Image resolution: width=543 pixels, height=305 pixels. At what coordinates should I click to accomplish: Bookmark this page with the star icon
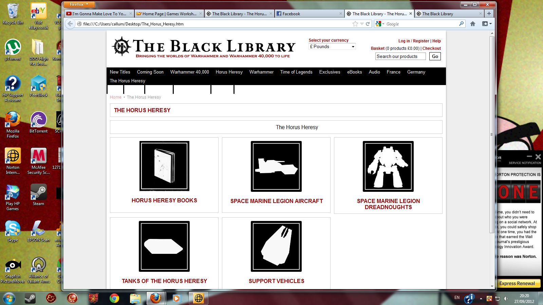click(355, 24)
